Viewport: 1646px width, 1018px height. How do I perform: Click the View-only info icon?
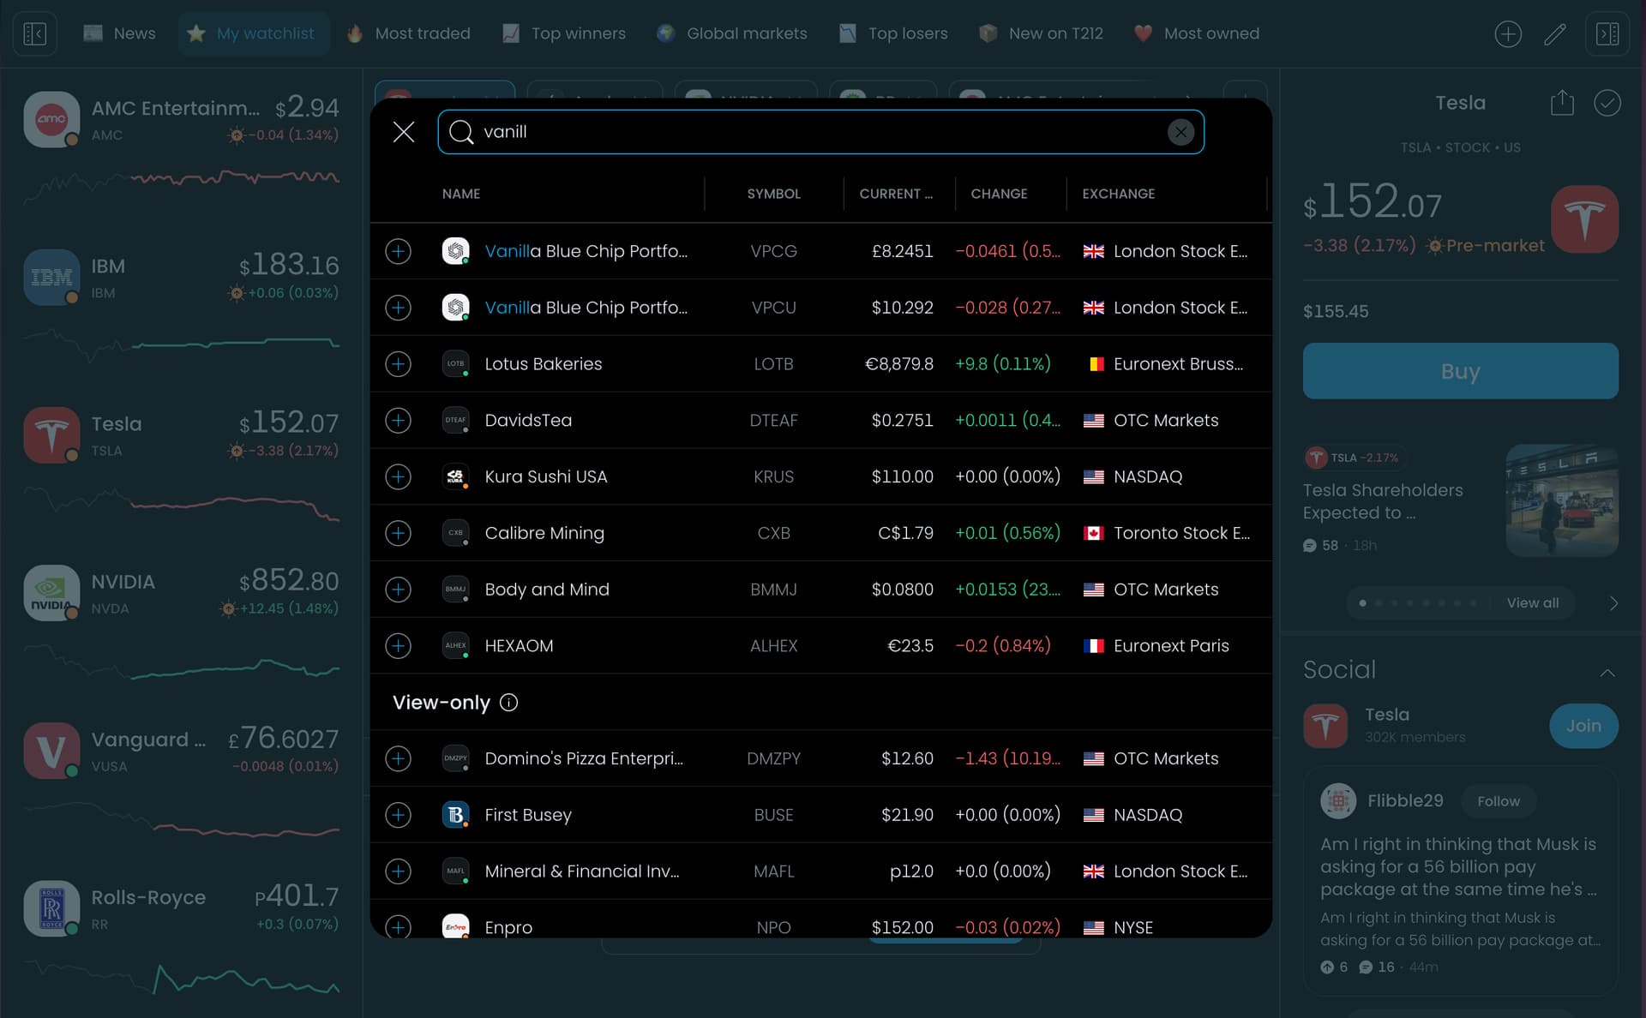coord(508,703)
